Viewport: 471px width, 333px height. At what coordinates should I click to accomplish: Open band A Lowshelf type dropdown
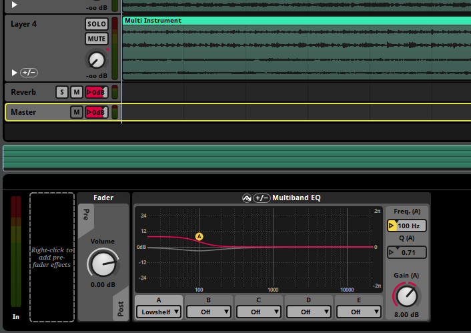(x=159, y=312)
